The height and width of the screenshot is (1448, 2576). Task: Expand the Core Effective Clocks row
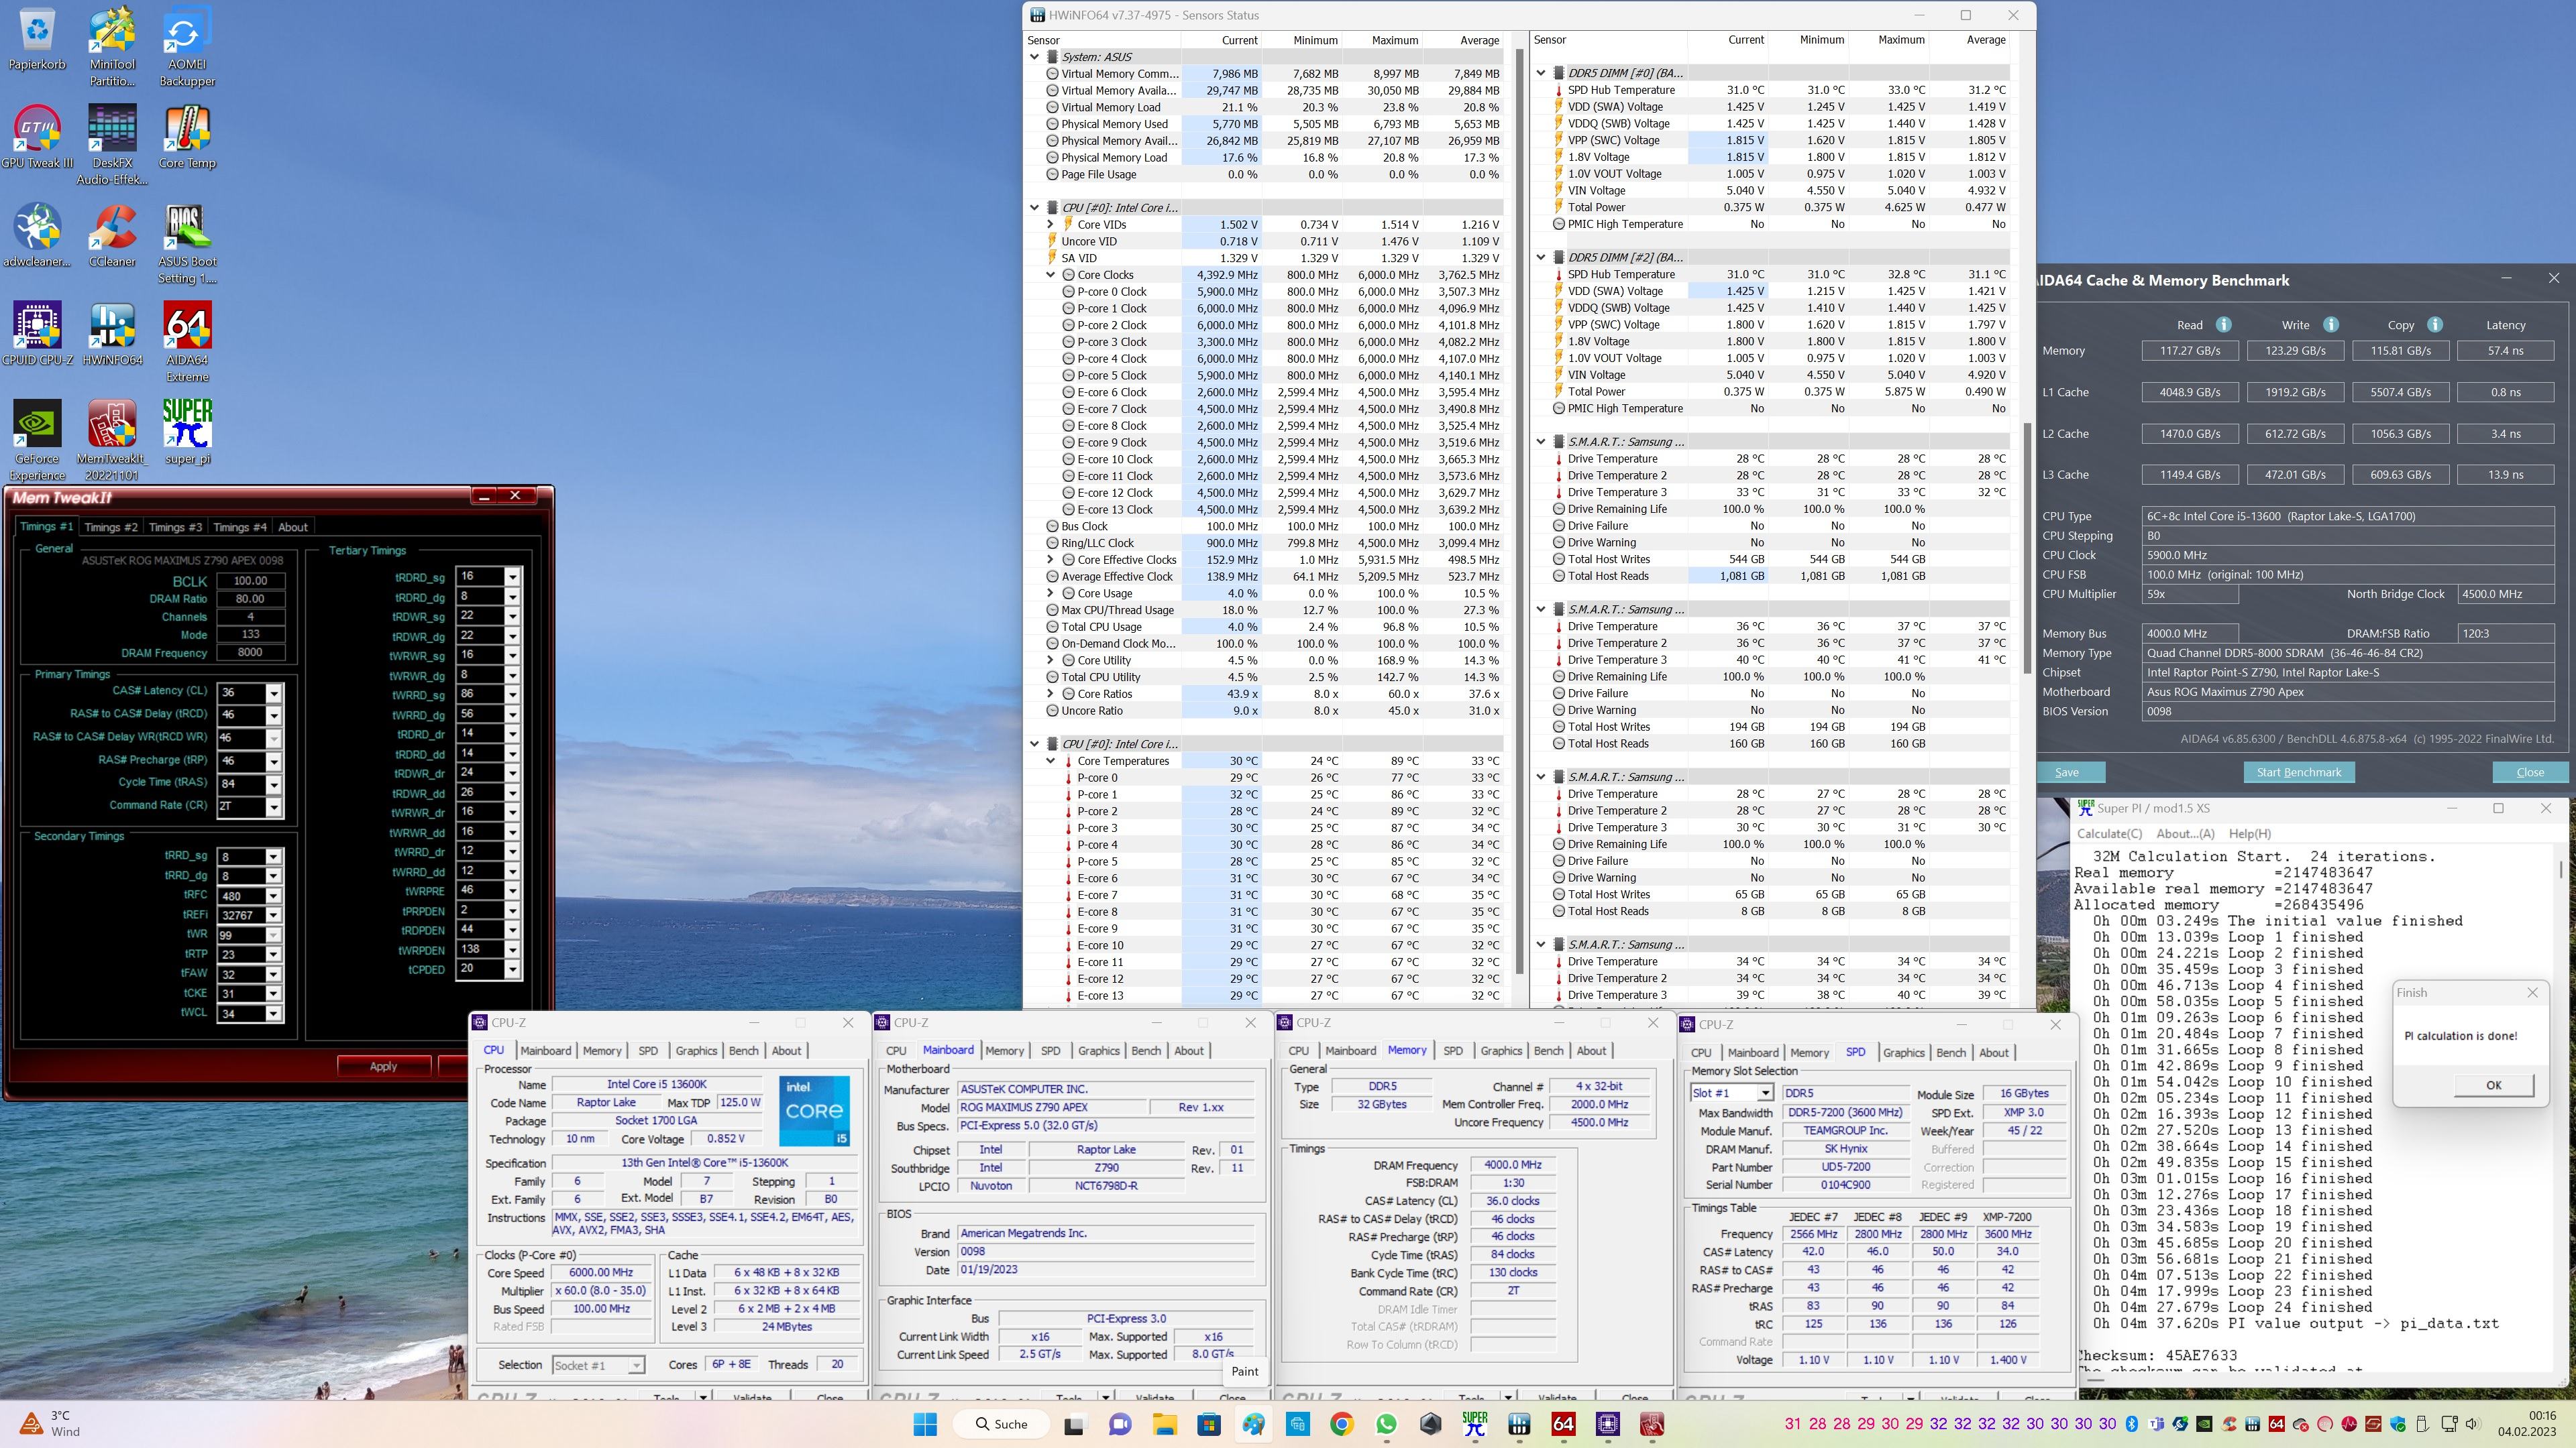(1051, 560)
